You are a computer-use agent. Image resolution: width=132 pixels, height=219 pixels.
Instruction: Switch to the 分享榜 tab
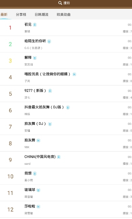point(21,15)
